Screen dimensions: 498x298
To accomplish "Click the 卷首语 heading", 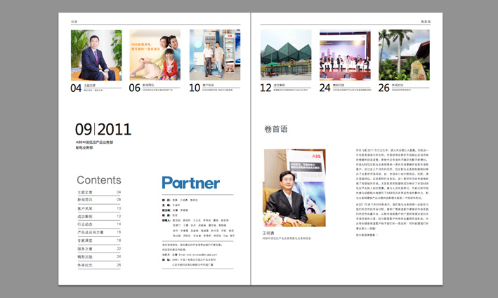I will 275,129.
